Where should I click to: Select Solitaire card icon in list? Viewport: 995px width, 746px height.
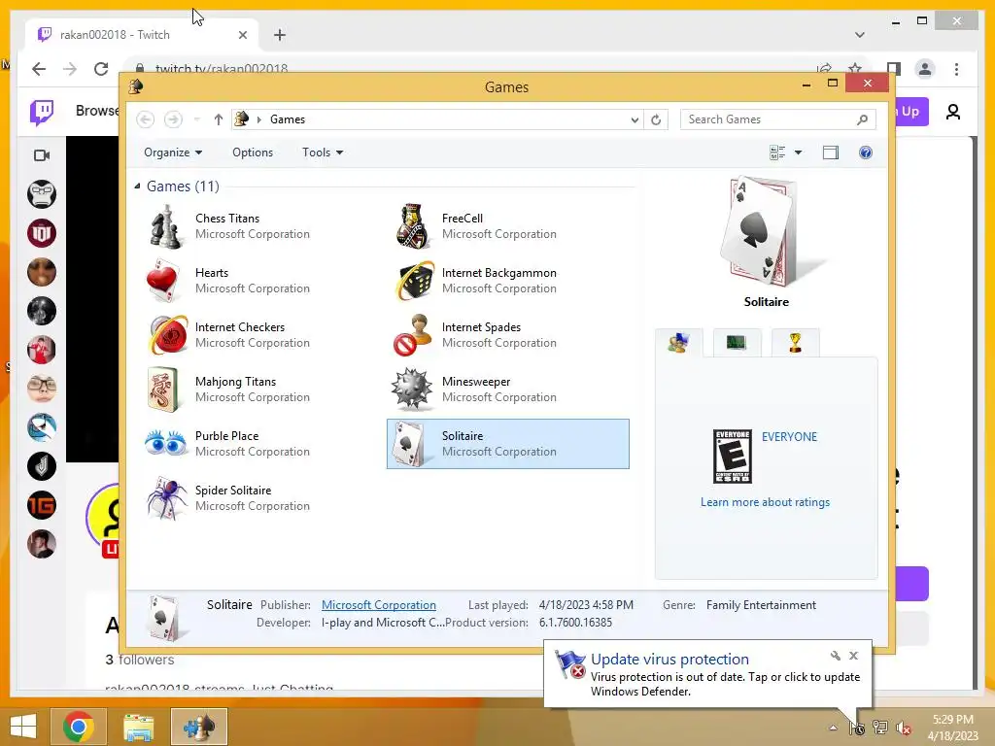coord(410,444)
